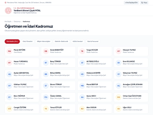Click the AT avatar of Ali TEKELİOĞLU

[x=82, y=63]
